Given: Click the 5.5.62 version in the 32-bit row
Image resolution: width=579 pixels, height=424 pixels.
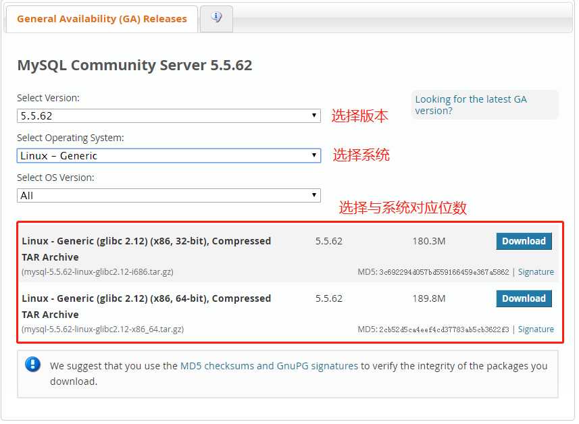Looking at the screenshot, I should (x=328, y=241).
